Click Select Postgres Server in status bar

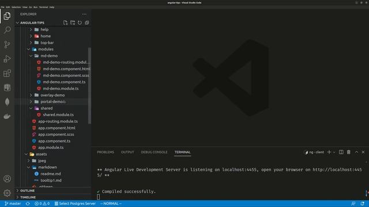tap(75, 204)
